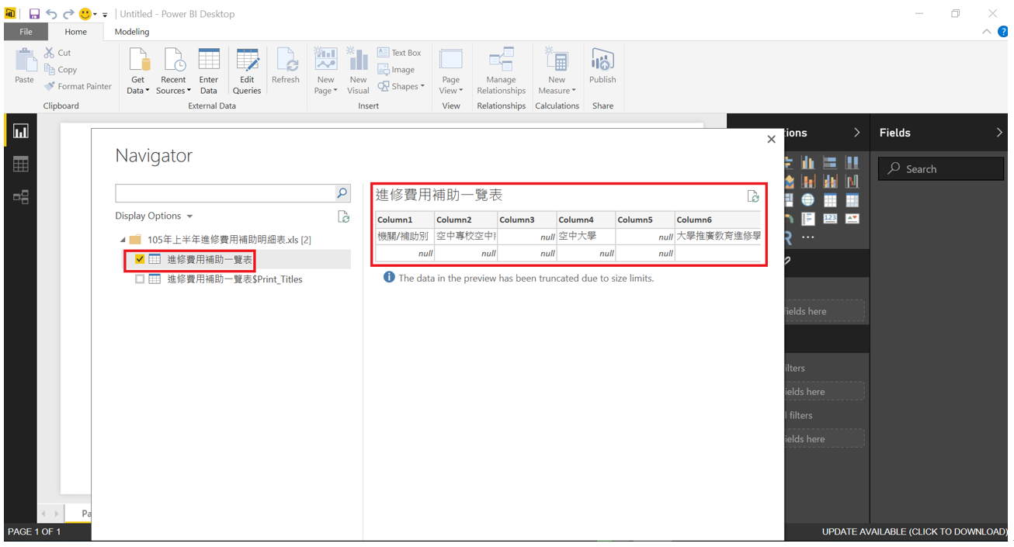Viewport: 1014px width, 547px height.
Task: Switch to Data view in the sidebar
Action: click(21, 164)
